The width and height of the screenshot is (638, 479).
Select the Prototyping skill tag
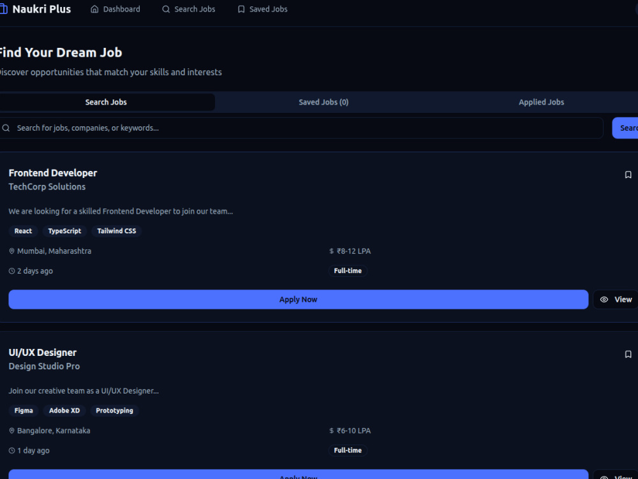(x=114, y=411)
